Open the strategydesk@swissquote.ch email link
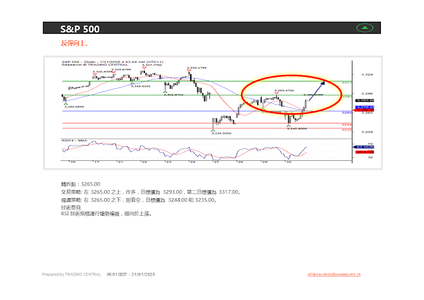This screenshot has width=424, height=300. click(334, 274)
